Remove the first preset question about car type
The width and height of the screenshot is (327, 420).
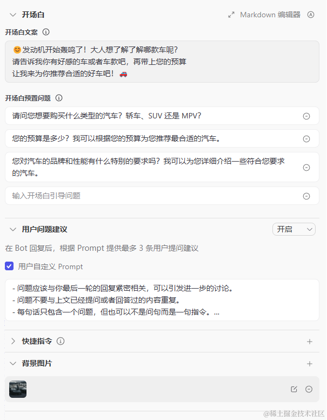point(306,116)
